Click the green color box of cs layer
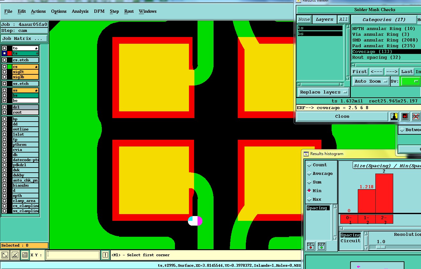Image resolution: width=421 pixels, height=269 pixels. click(x=10, y=67)
